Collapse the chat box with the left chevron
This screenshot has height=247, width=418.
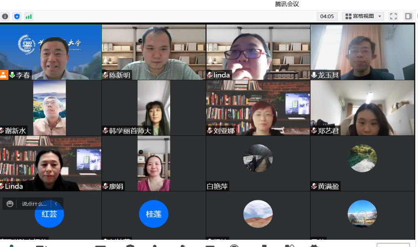56,204
